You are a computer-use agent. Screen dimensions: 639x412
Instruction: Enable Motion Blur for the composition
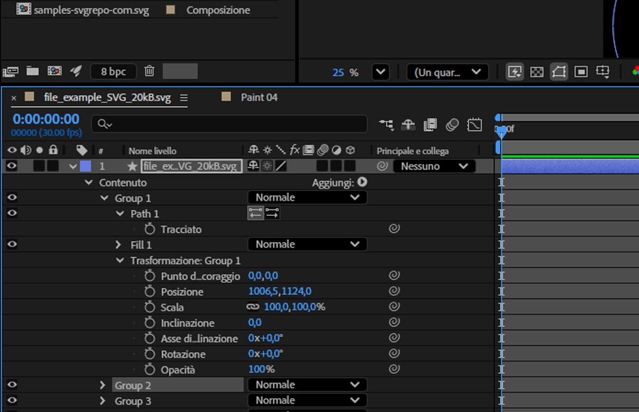click(452, 125)
